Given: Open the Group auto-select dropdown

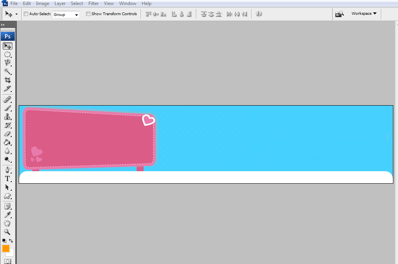Looking at the screenshot, I should (66, 14).
